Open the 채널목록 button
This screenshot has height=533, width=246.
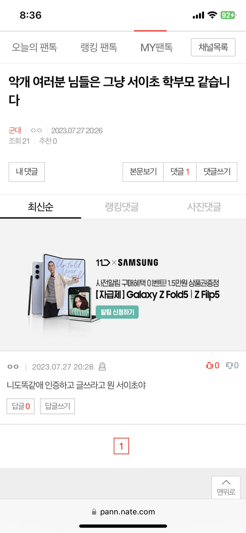[x=213, y=47]
